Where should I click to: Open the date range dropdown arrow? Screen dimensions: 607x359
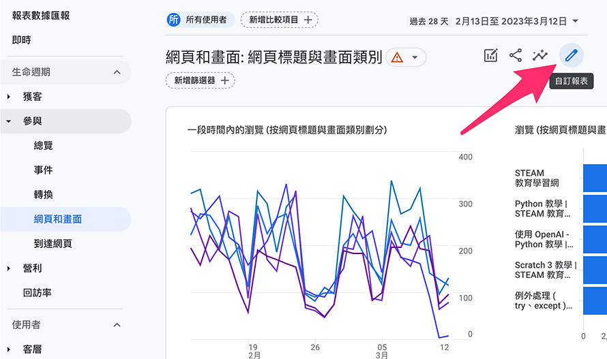(x=575, y=21)
